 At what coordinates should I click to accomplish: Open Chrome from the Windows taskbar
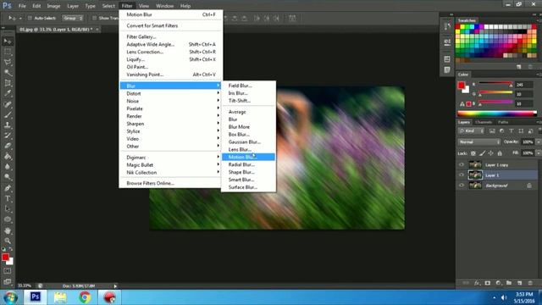click(x=85, y=297)
